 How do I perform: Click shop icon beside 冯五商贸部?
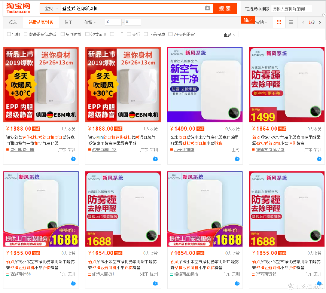tap(254, 274)
